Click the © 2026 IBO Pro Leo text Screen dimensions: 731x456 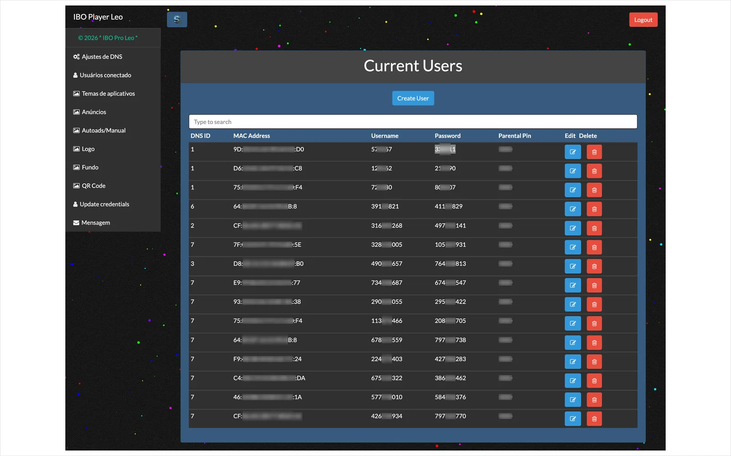[108, 38]
